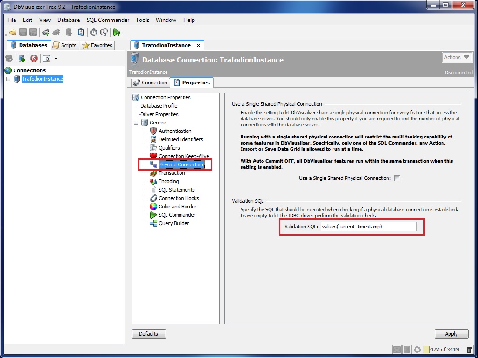Expand the TrafodionInstance connection node
This screenshot has width=478, height=358.
pos(8,79)
